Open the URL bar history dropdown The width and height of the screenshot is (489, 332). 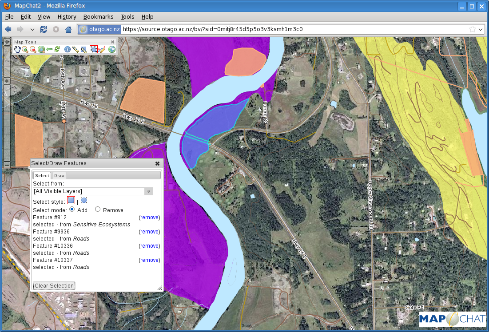[481, 30]
